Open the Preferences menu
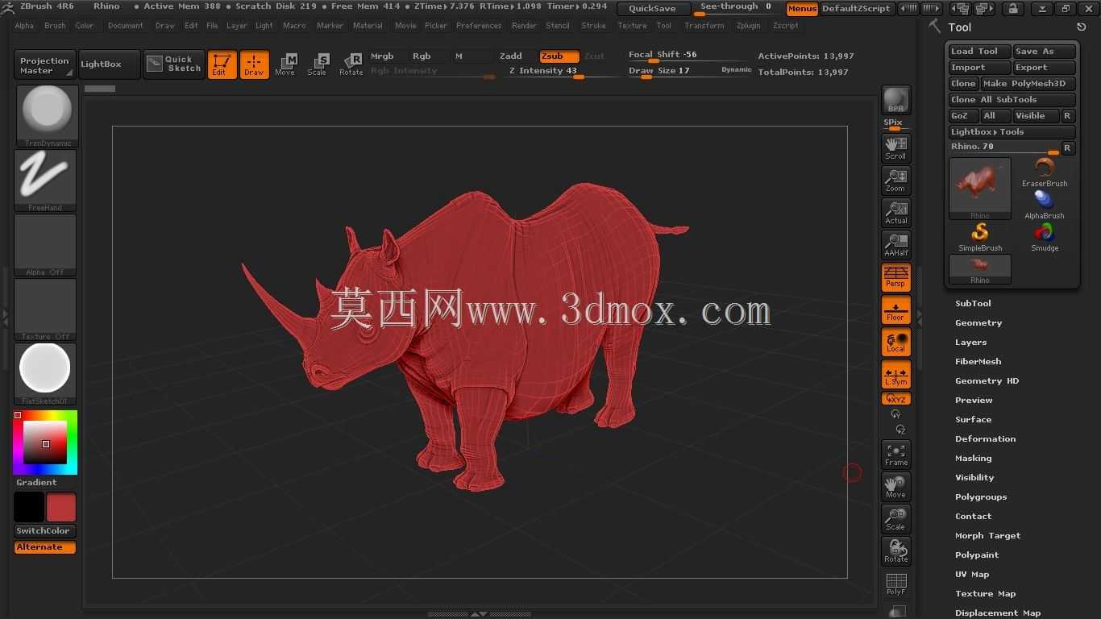 pyautogui.click(x=479, y=26)
